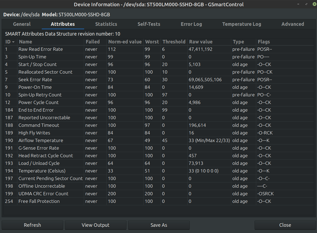
Task: Select the Head Retract Cycle Count row
Action: 159,156
